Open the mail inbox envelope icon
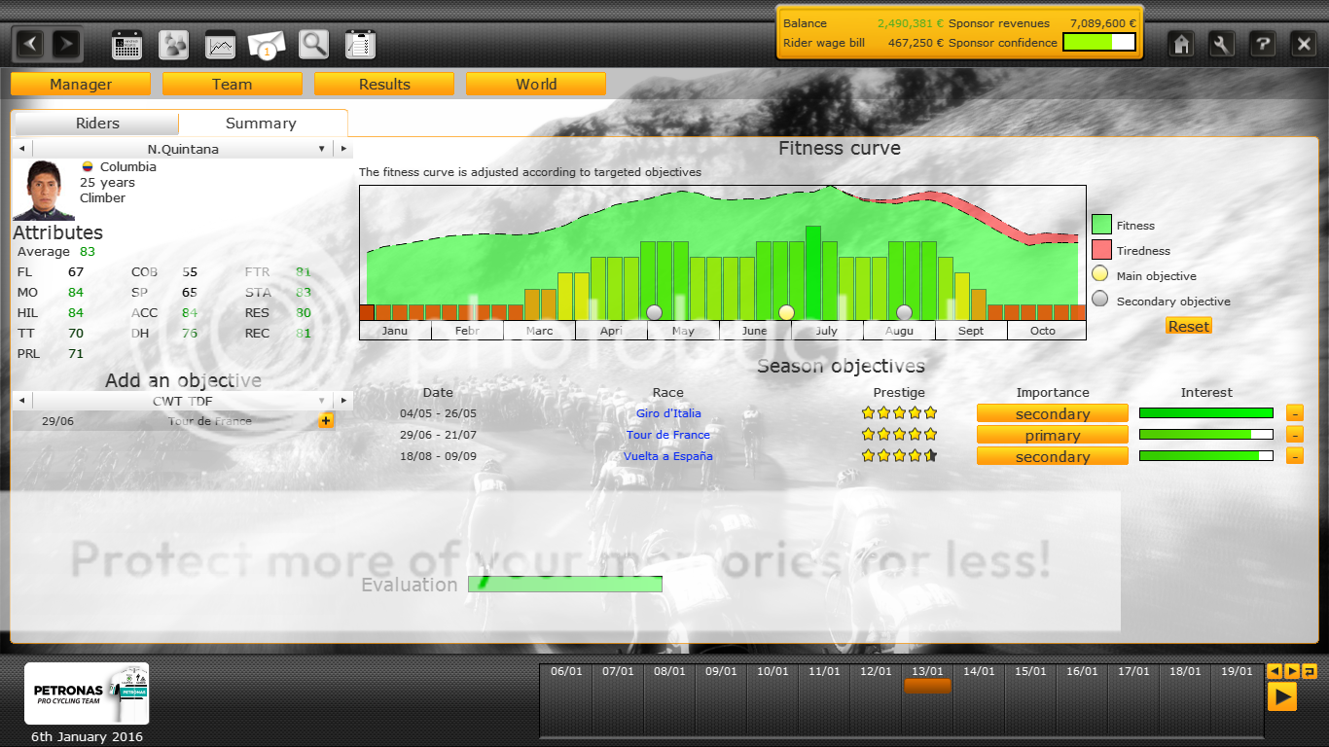 point(267,45)
